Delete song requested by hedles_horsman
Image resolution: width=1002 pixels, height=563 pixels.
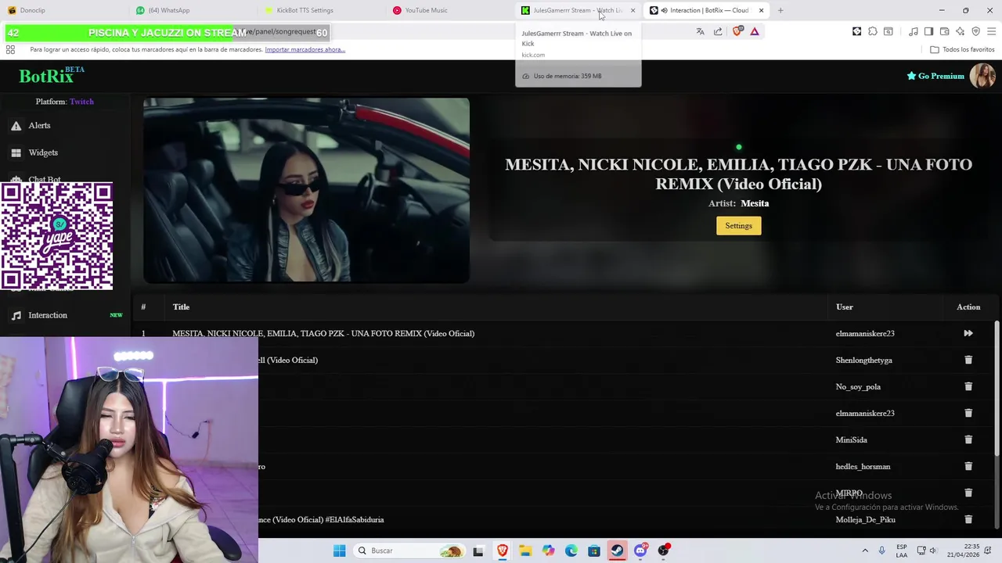coord(968,466)
